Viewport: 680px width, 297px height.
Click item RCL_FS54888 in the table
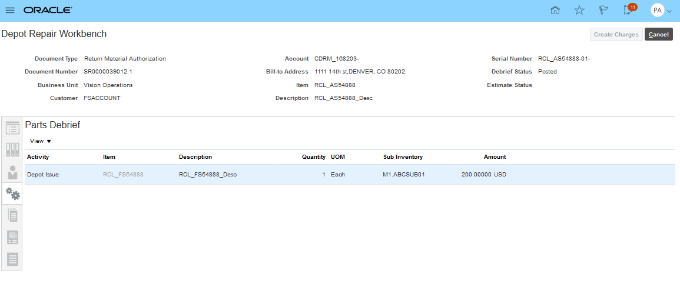coord(123,175)
